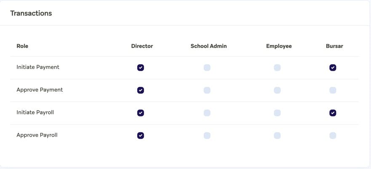The image size is (371, 169).
Task: Click the Bursar column header
Action: coord(334,46)
